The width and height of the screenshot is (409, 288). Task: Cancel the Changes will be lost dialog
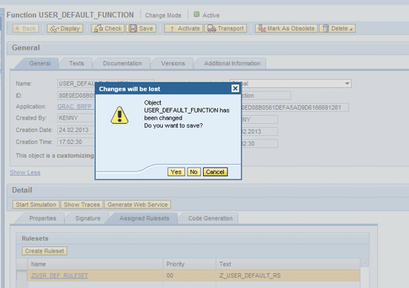tap(215, 172)
